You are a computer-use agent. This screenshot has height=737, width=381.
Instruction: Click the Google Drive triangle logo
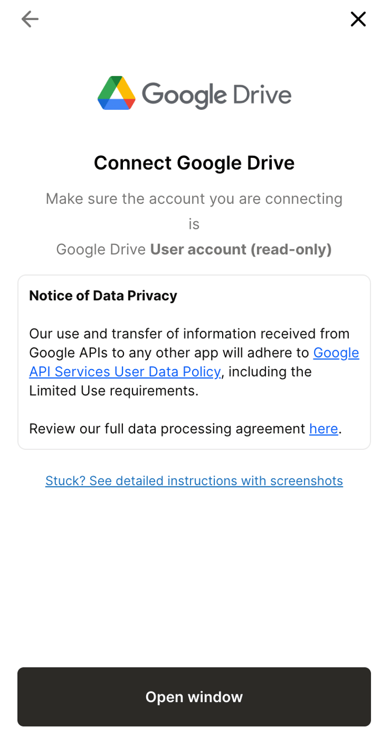pyautogui.click(x=116, y=93)
